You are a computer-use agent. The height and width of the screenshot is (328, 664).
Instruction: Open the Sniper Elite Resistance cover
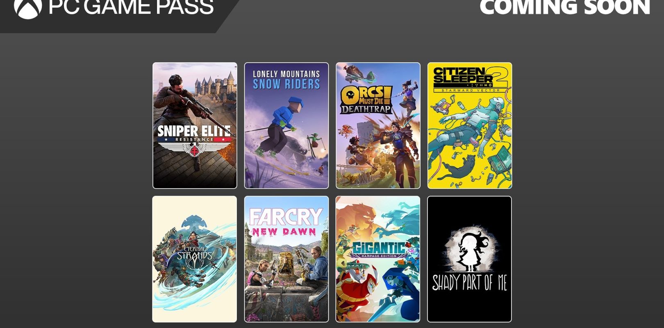[x=195, y=125]
